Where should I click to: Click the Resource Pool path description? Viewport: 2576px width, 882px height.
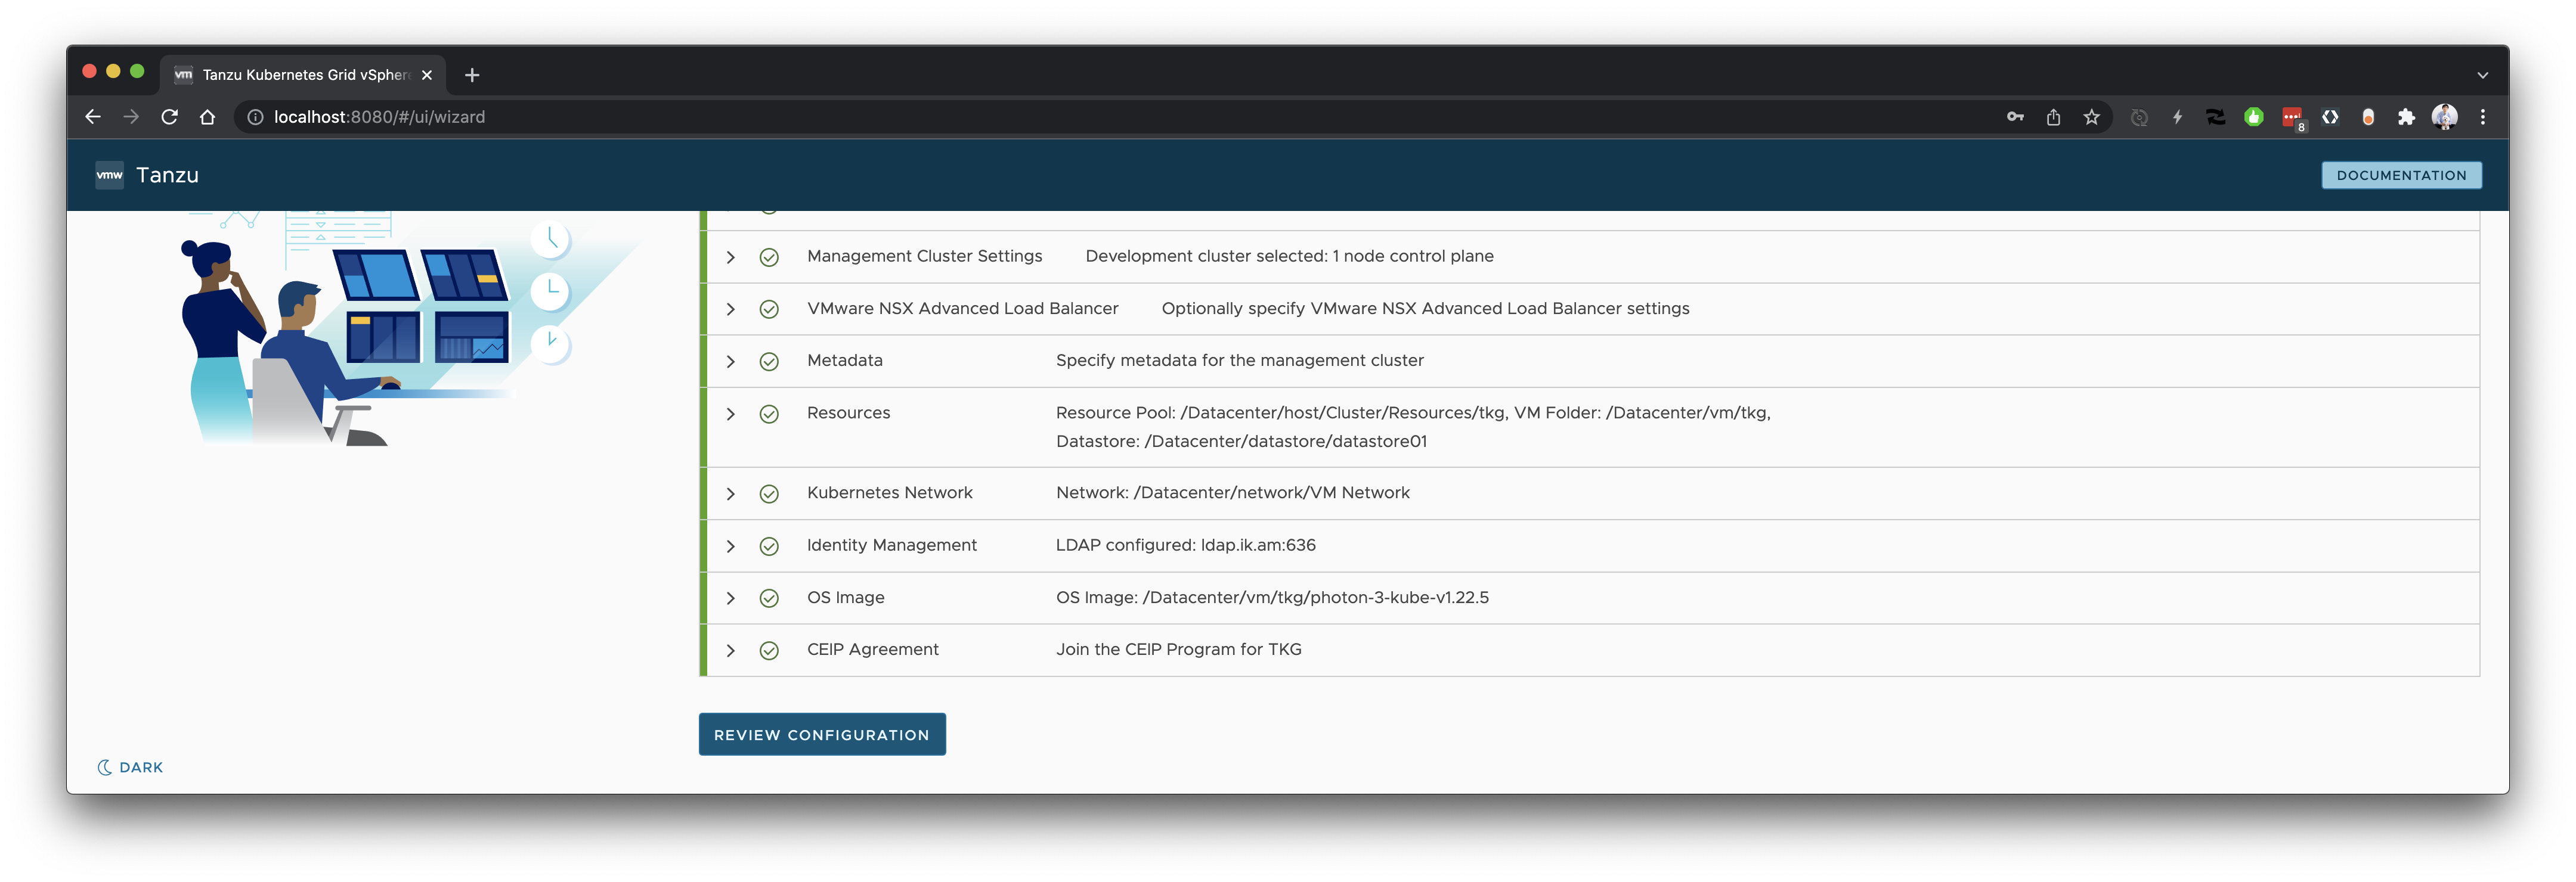pyautogui.click(x=1413, y=427)
